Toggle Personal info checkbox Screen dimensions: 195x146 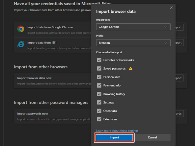tap(99, 77)
